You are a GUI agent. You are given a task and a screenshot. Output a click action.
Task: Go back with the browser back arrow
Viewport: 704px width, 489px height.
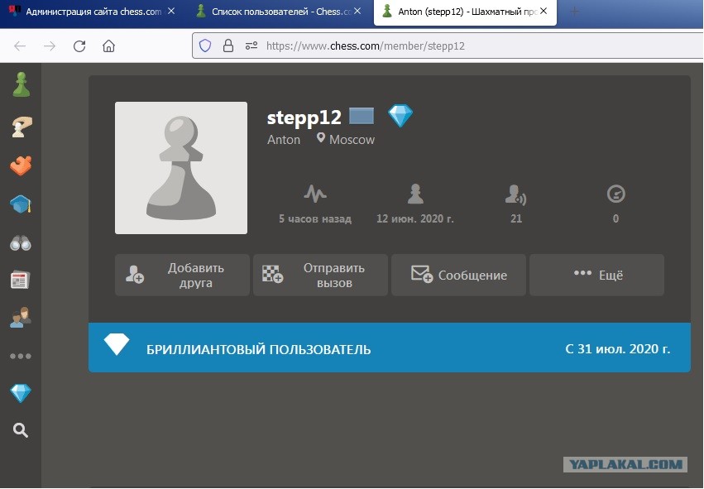pos(20,46)
